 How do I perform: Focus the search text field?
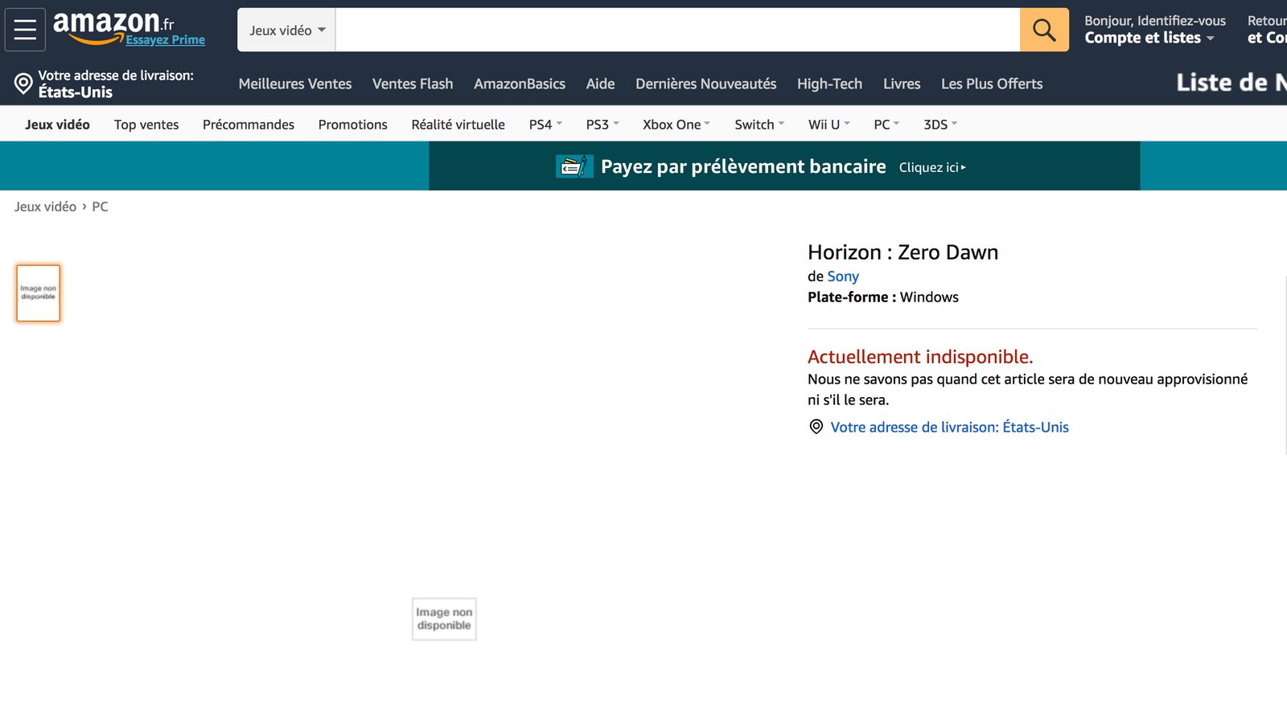click(x=676, y=31)
